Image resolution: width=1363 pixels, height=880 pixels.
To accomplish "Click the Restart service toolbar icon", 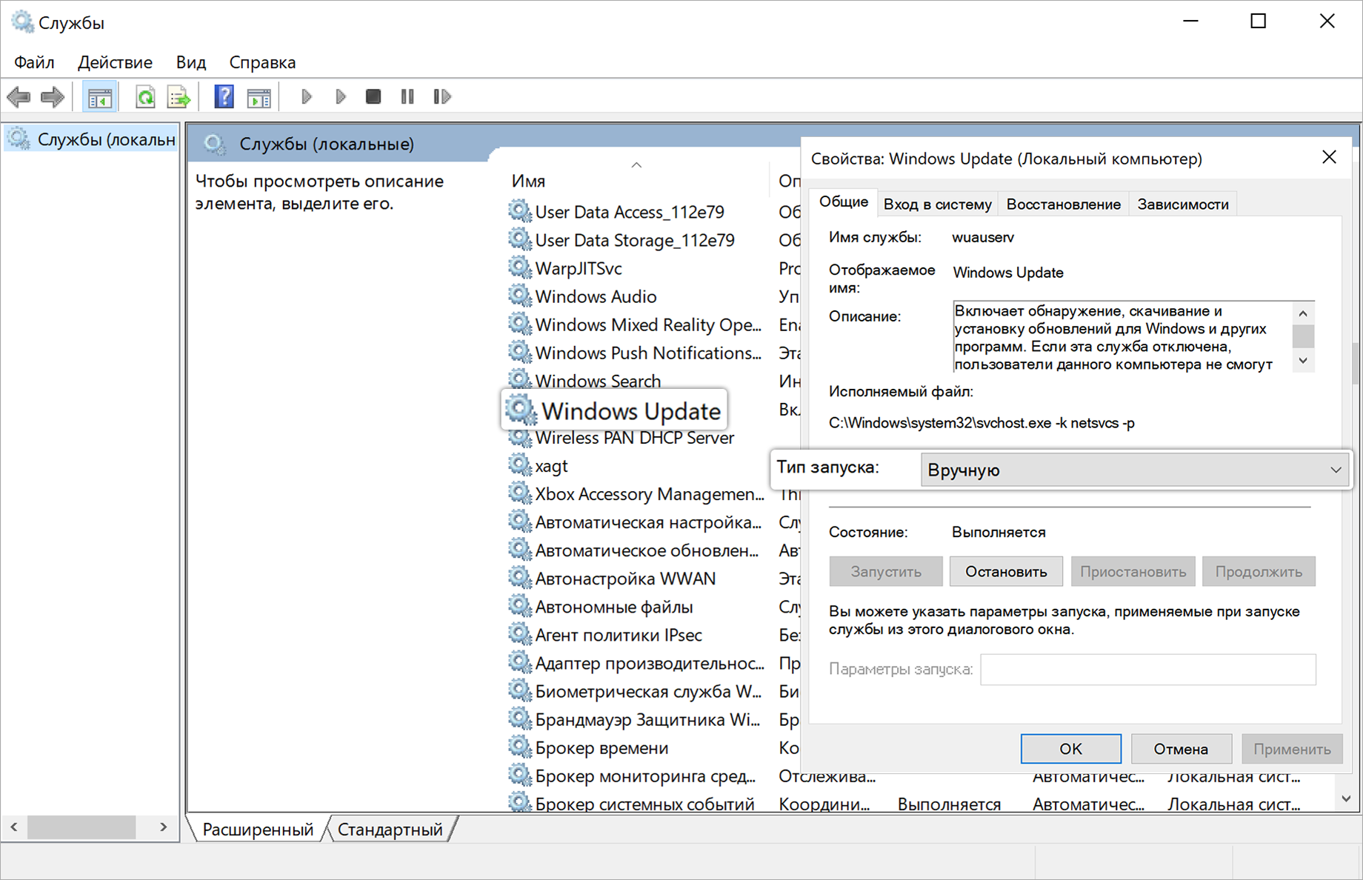I will (x=442, y=96).
